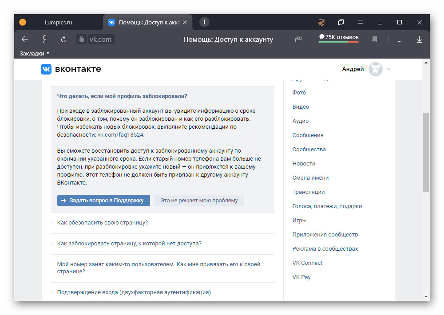Screen dimensions: 444x315
Task: Click the user avatar next to Андрей
Action: 376,69
